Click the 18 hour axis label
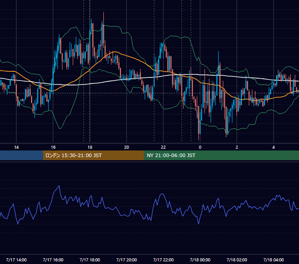This screenshot has width=299, height=264. point(90,147)
